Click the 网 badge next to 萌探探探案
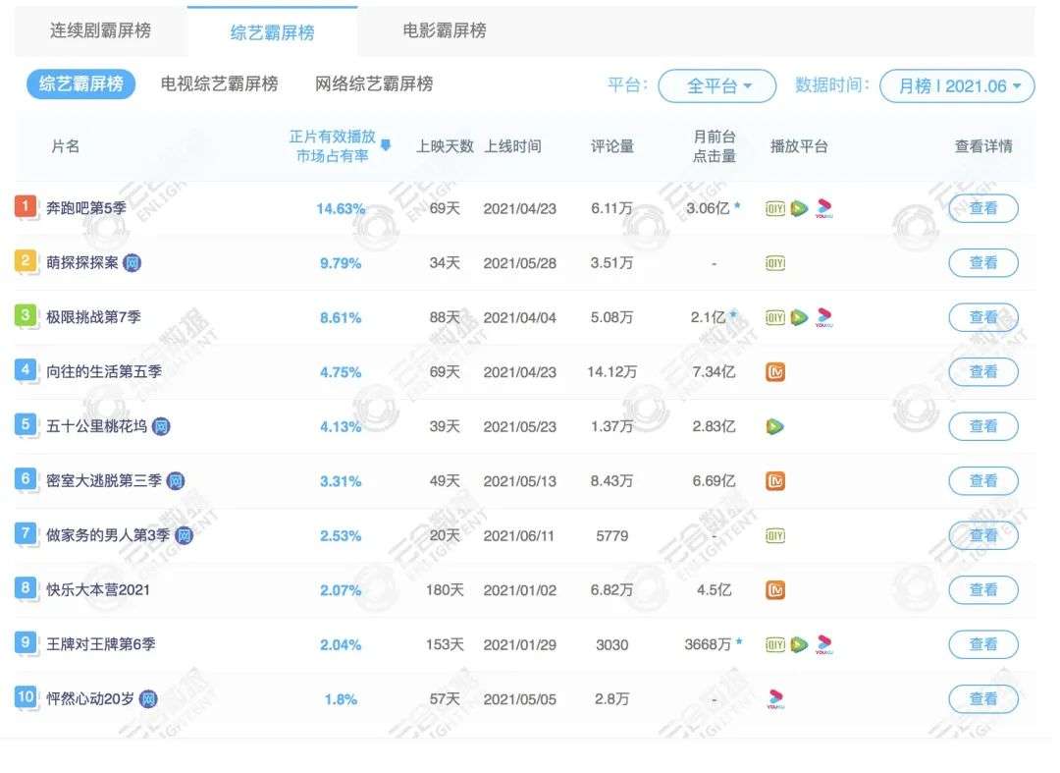1060x773 pixels. point(132,263)
